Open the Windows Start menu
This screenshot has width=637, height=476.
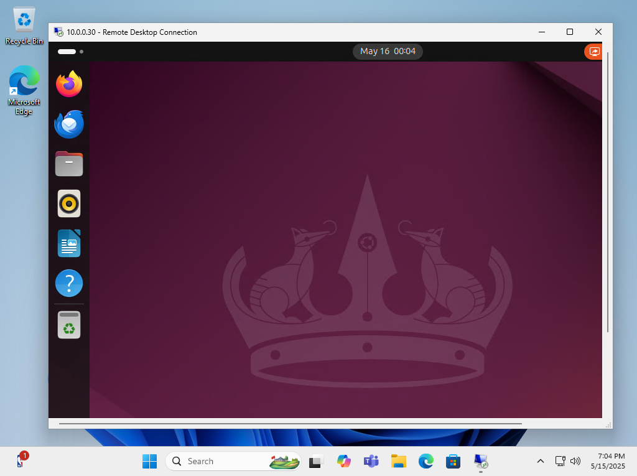point(149,461)
